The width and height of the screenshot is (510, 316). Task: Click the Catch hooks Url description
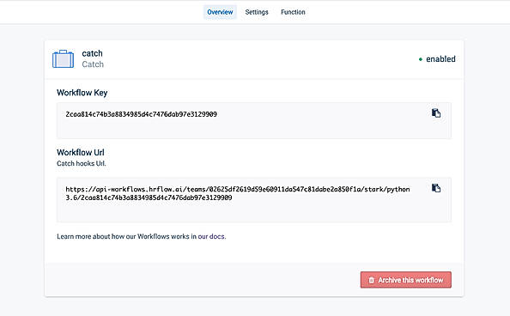[82, 163]
